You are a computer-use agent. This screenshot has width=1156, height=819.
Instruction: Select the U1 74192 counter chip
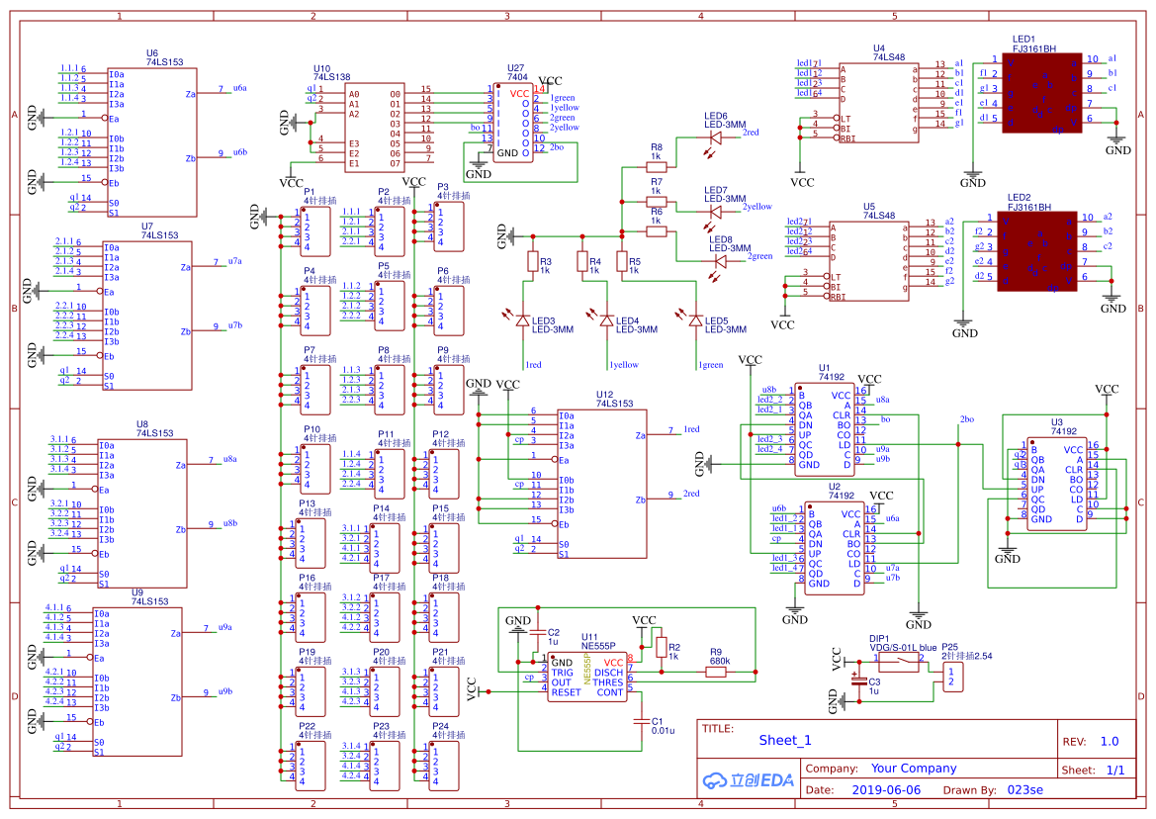pyautogui.click(x=825, y=429)
